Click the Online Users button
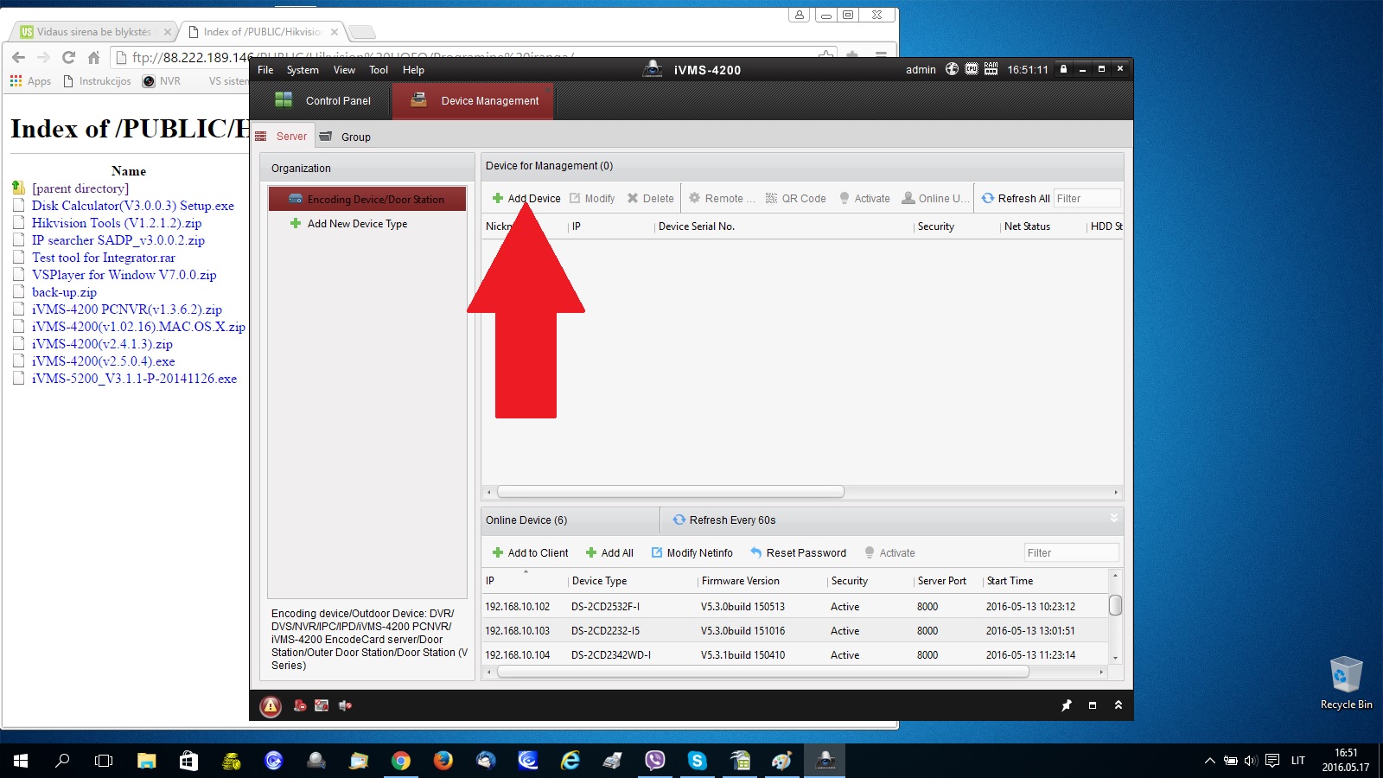The height and width of the screenshot is (778, 1383). (x=935, y=199)
